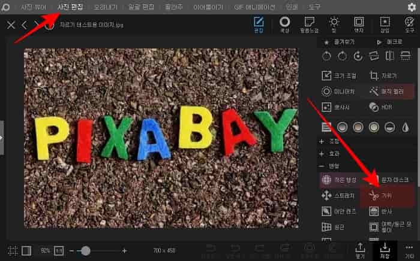Open the 사진 뷰어 (Viewer) tab
This screenshot has height=261, width=420.
click(34, 7)
